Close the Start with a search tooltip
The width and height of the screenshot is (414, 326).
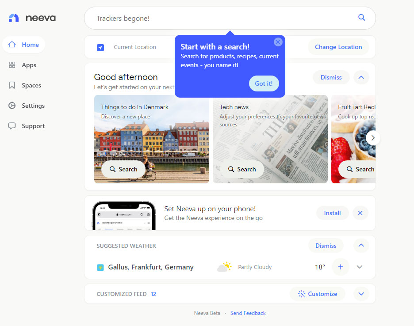[x=278, y=42]
